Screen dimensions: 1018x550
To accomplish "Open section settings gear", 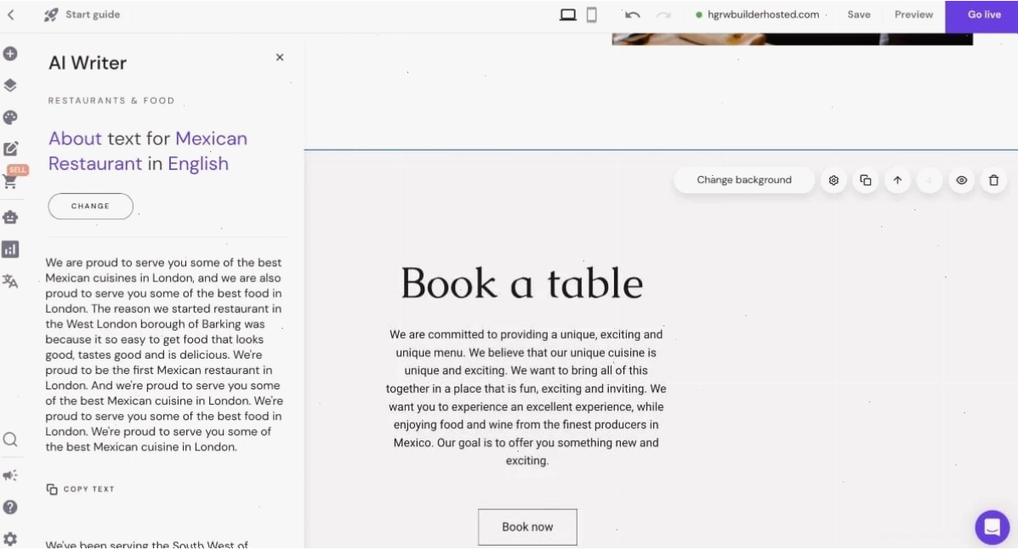I will [x=833, y=180].
